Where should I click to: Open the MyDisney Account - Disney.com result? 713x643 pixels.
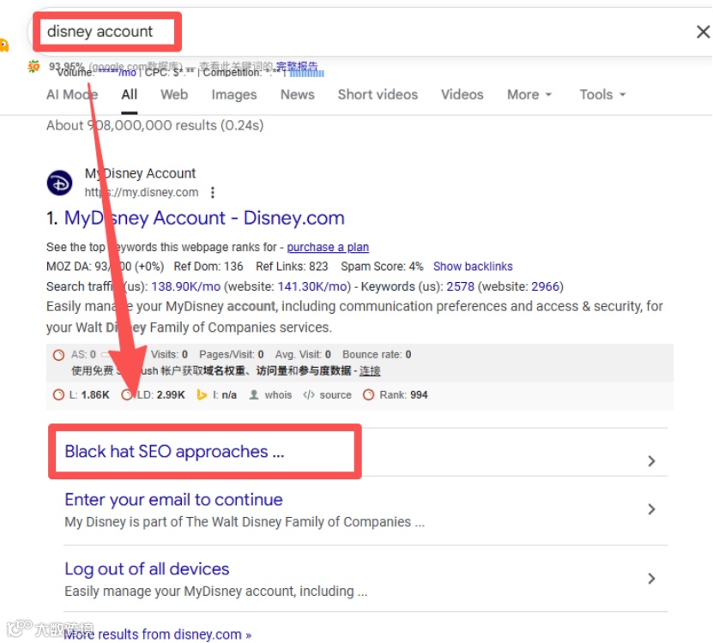(x=204, y=218)
